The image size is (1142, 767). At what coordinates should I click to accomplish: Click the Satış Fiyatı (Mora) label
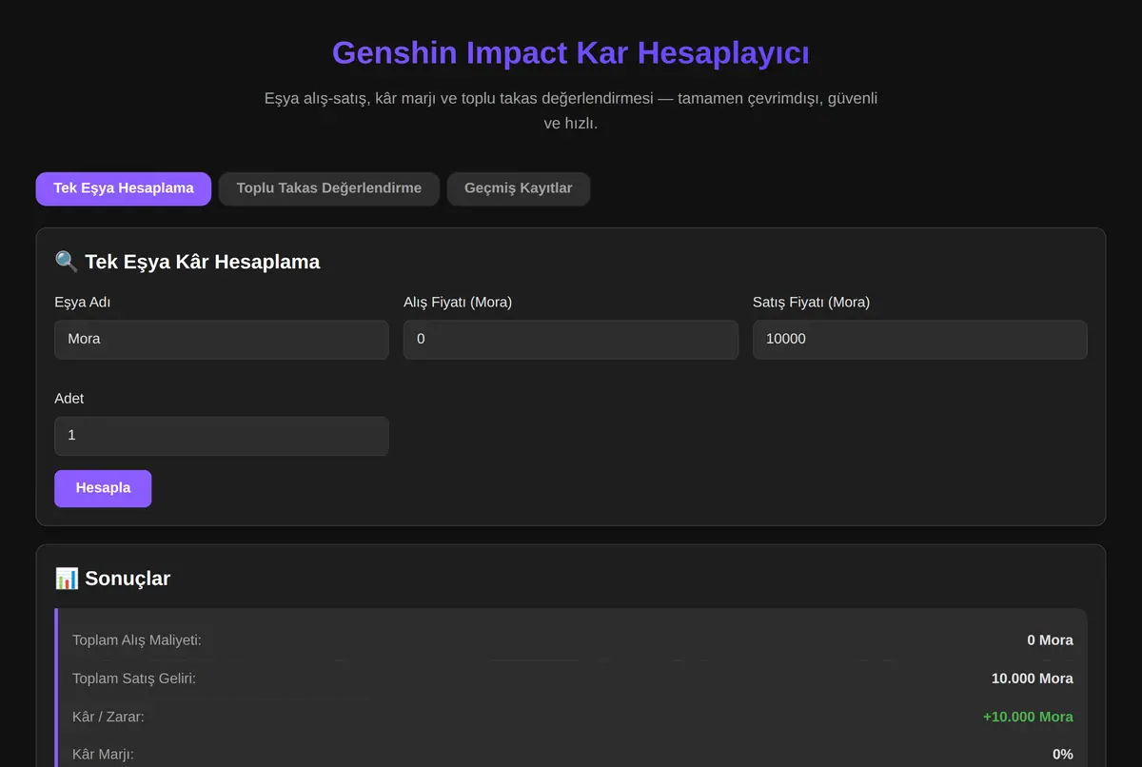point(811,303)
